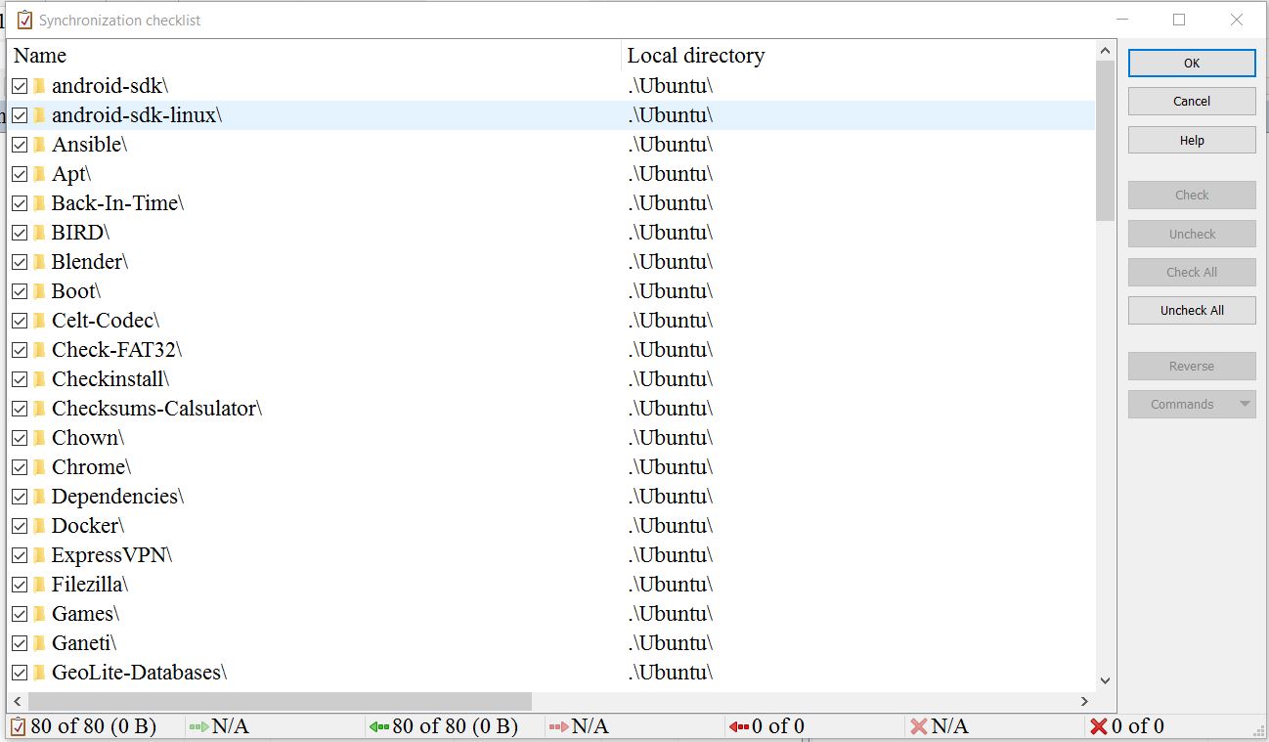Click the Synchronization checklist title icon
Viewport: 1269px width, 742px height.
(x=24, y=20)
